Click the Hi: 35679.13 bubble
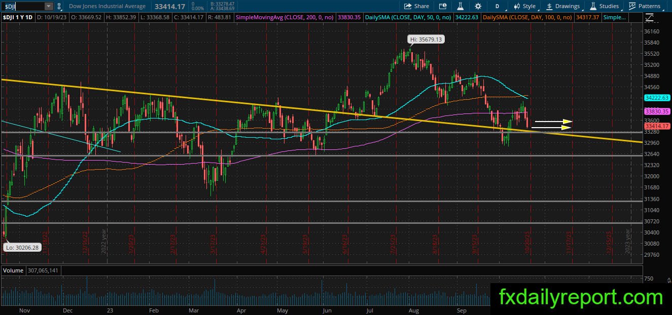 [426, 39]
